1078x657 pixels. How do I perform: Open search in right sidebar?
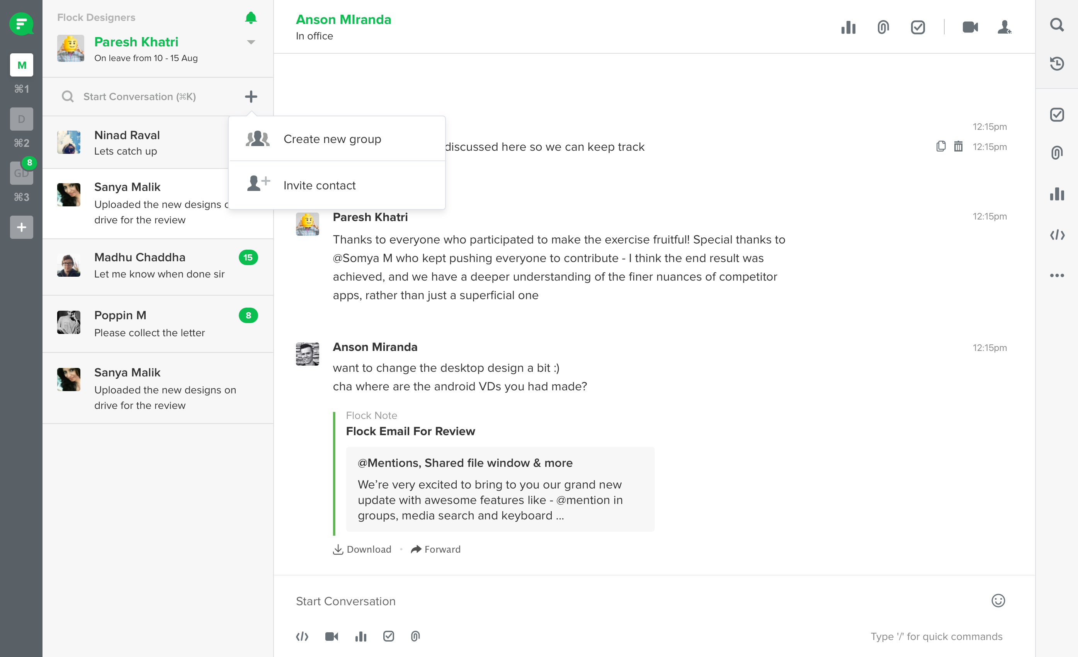[x=1057, y=24]
